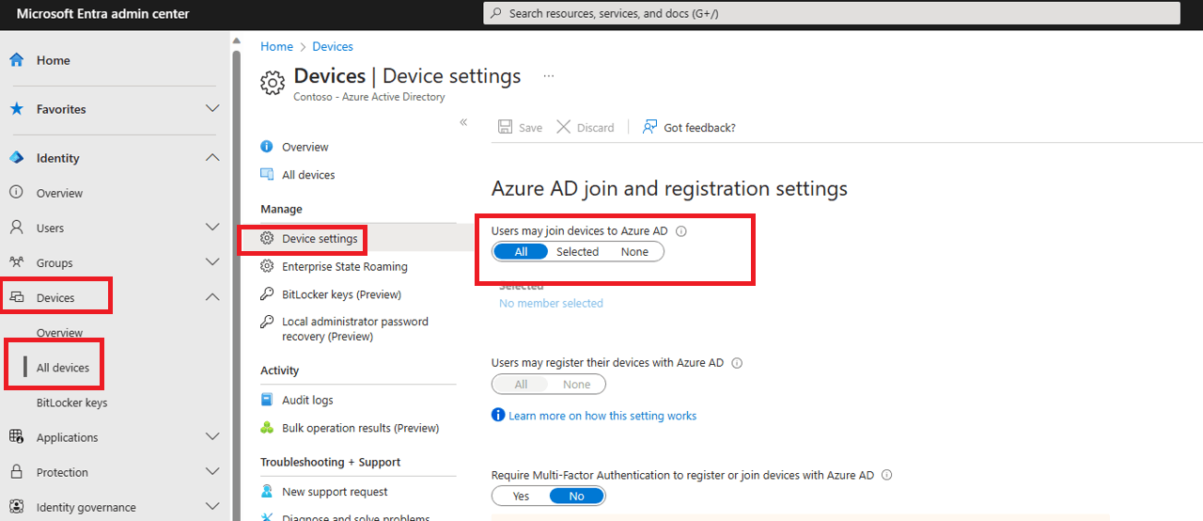Screen dimensions: 1203x521
Task: Expand the Users section chevron
Action: 212,228
